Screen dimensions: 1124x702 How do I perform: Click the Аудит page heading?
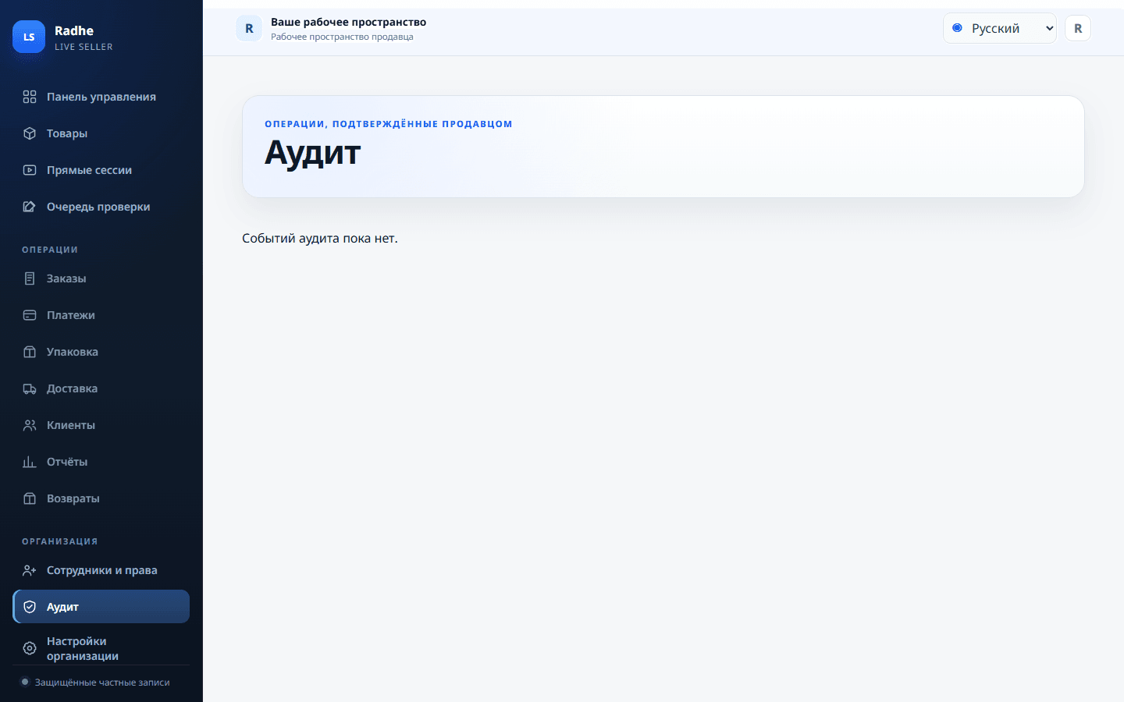312,153
